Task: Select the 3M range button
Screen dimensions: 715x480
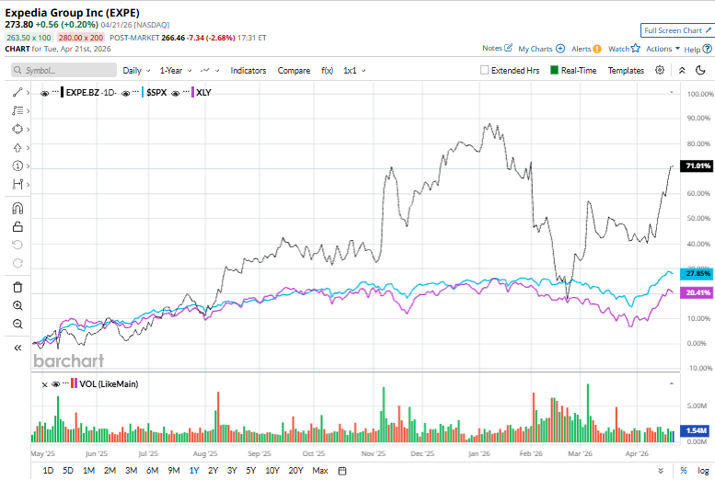Action: [x=131, y=471]
